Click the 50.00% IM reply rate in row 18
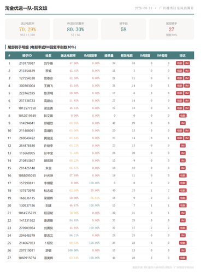The height and width of the screenshot is (274, 224). click(x=95, y=191)
